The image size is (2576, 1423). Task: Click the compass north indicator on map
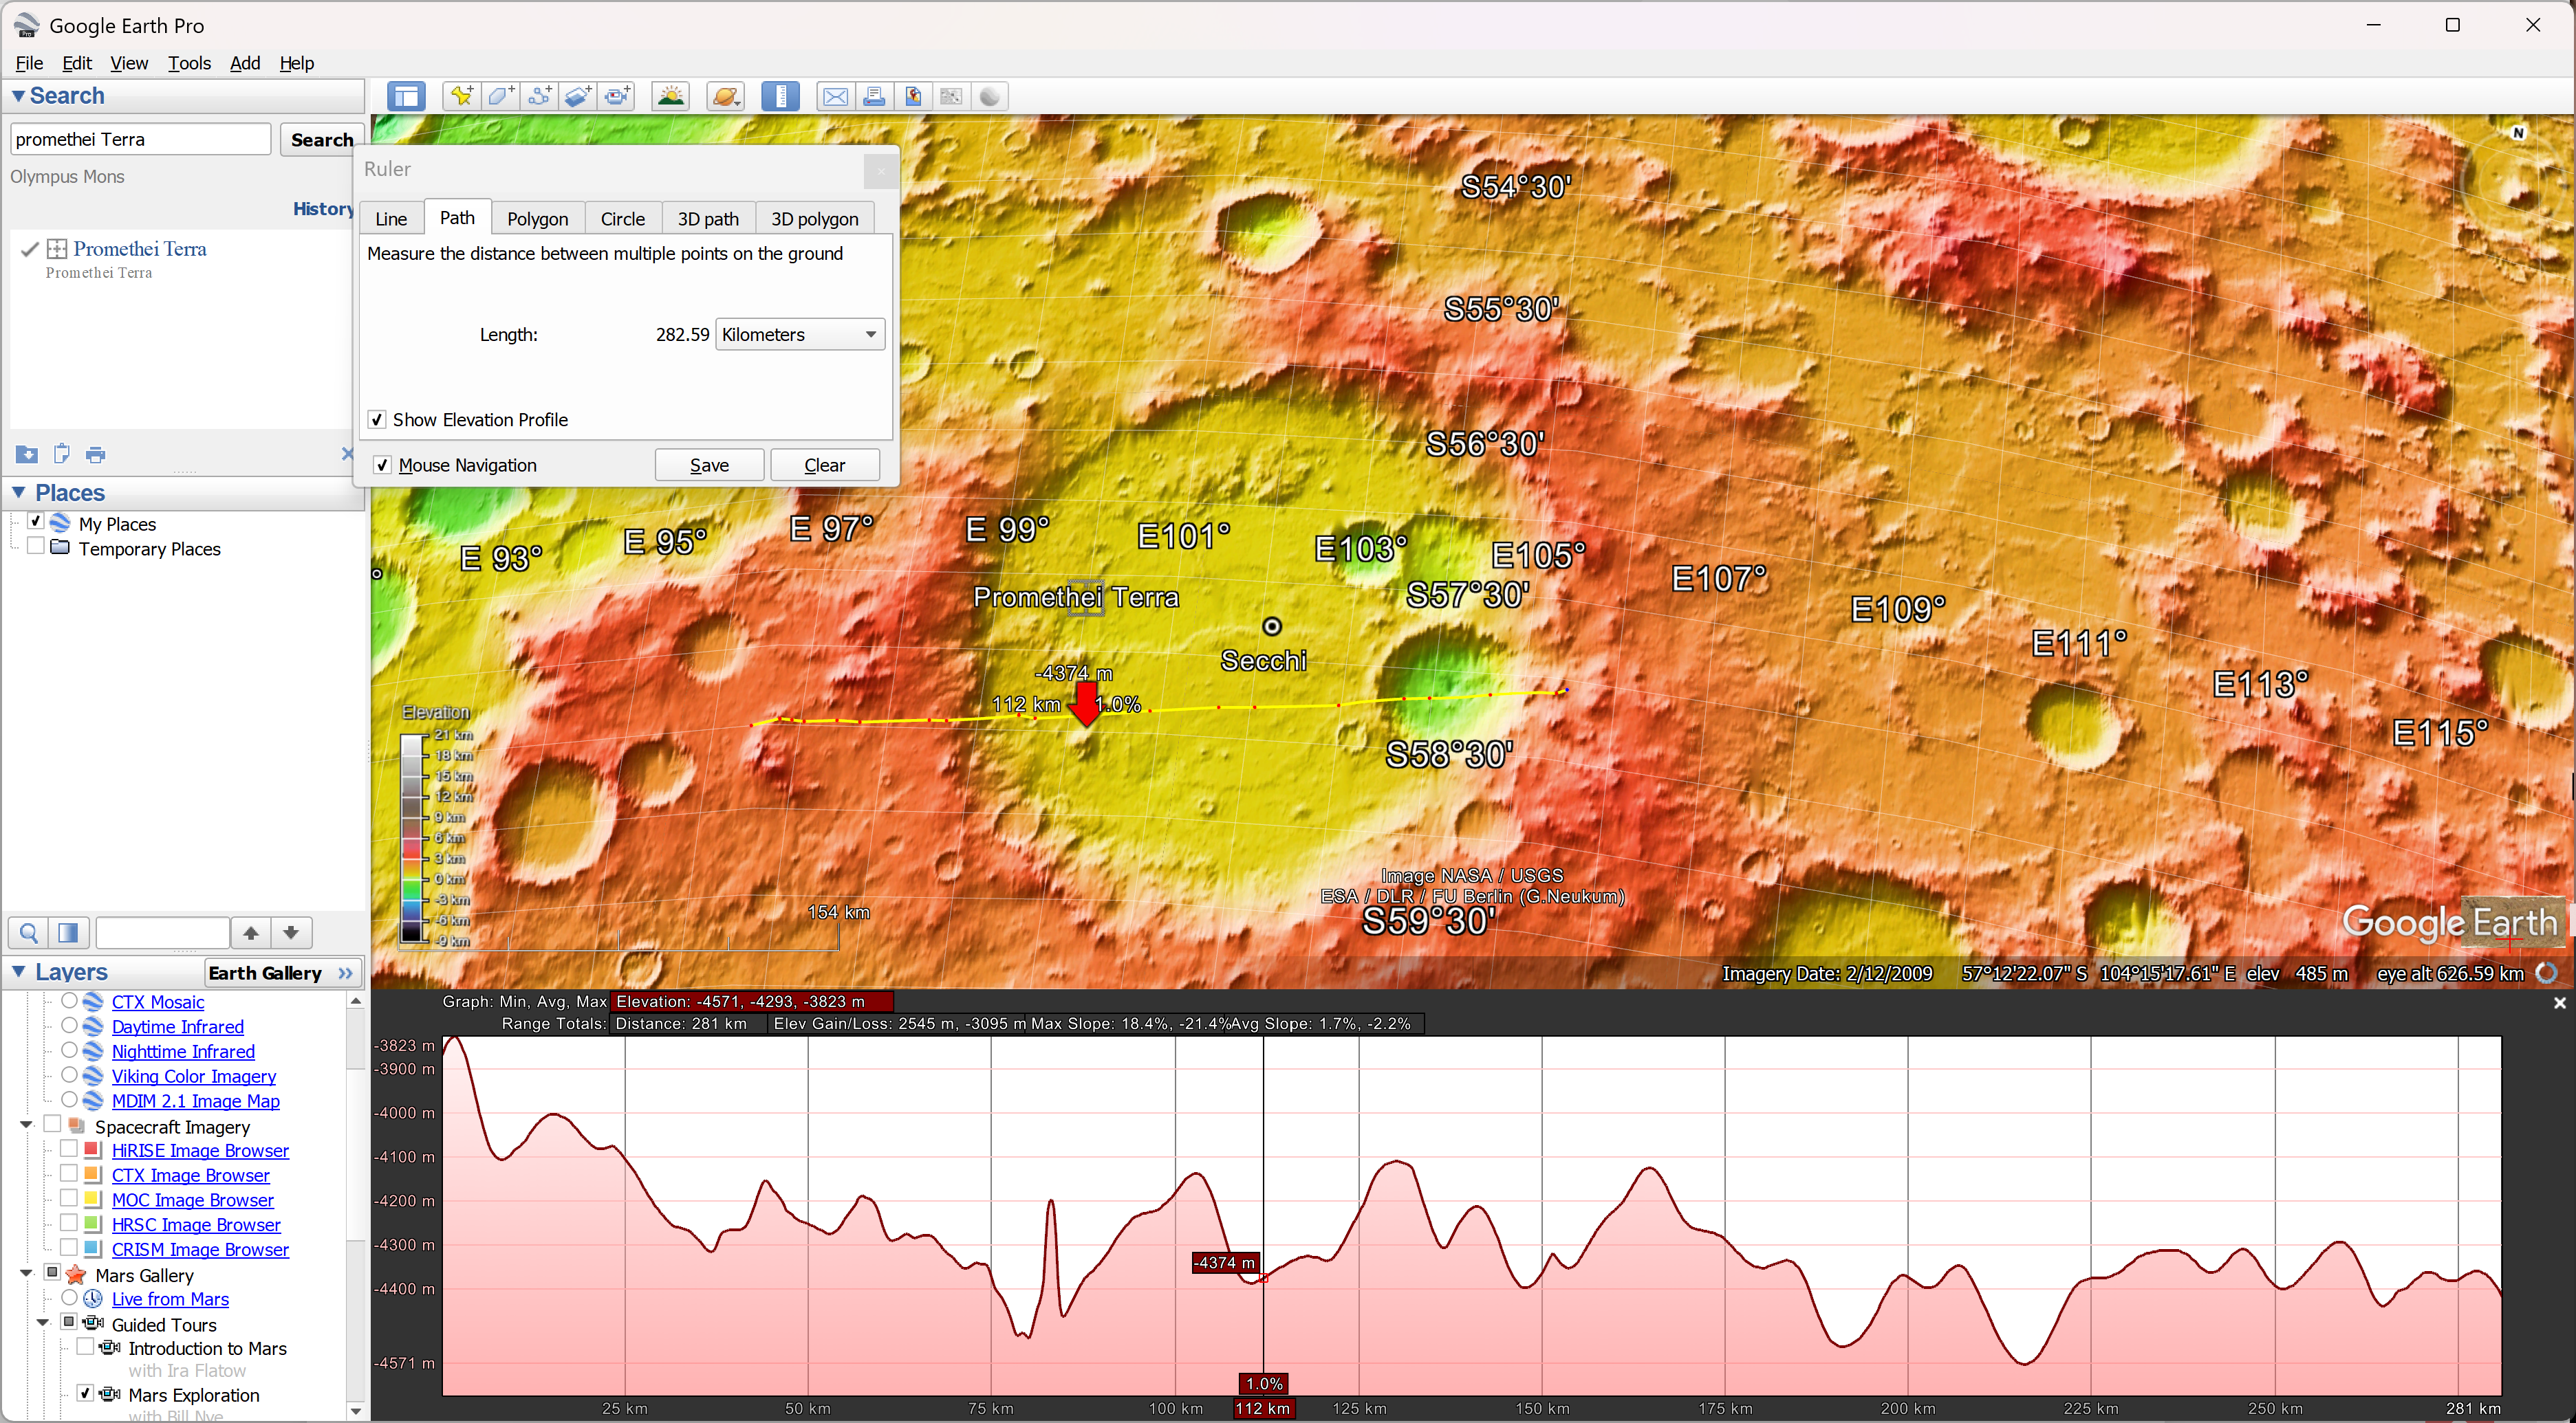[x=2518, y=133]
